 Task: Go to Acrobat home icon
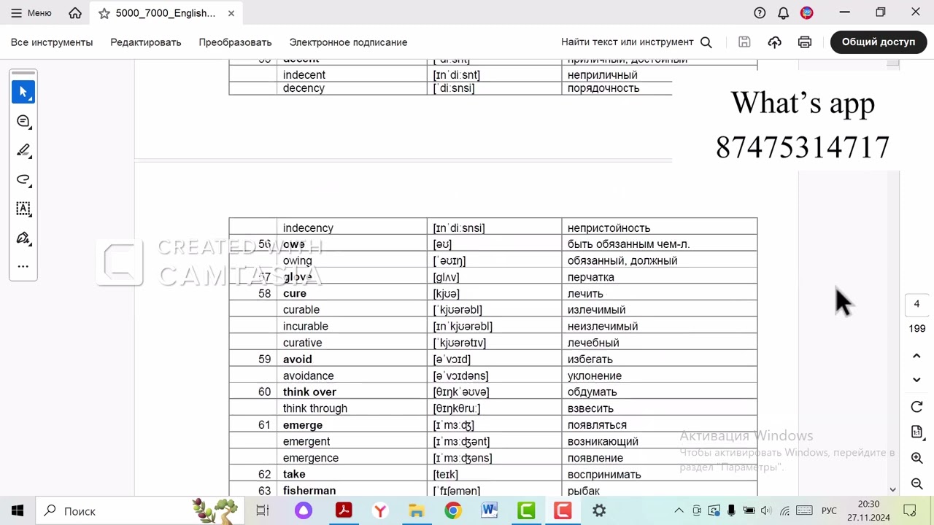coord(74,13)
